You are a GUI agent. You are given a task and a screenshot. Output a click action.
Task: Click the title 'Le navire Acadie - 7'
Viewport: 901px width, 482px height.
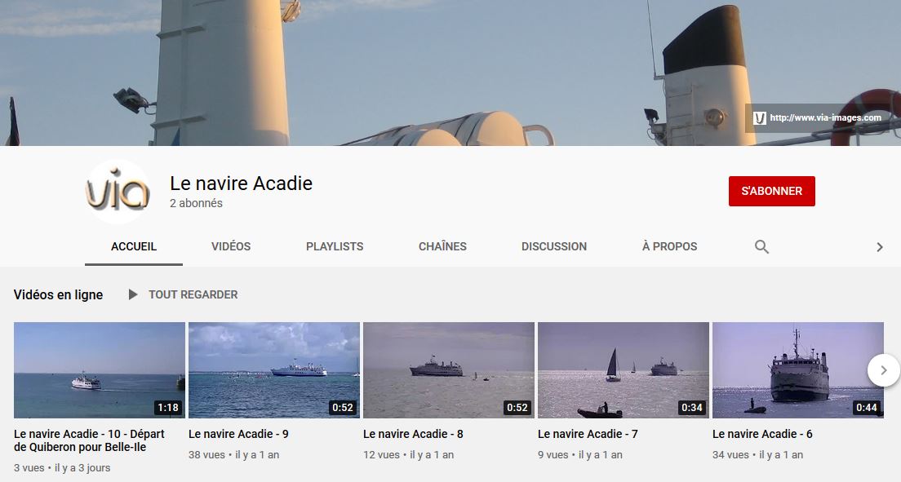(588, 435)
